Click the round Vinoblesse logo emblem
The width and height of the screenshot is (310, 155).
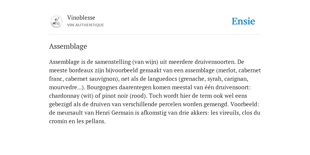tap(56, 21)
